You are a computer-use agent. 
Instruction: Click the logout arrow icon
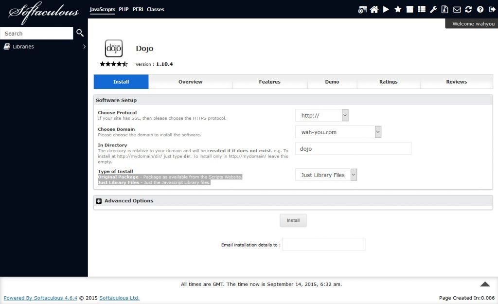coord(491,9)
